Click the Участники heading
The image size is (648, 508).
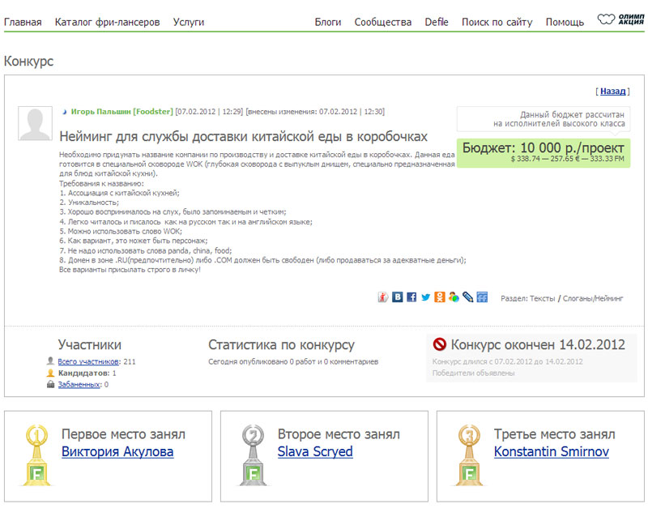90,344
